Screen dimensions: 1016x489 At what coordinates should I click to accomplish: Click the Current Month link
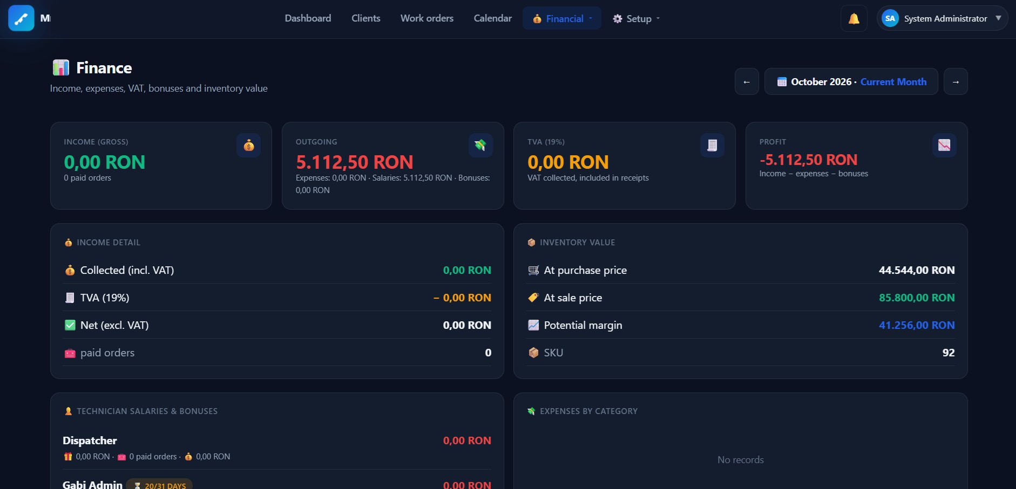point(893,82)
